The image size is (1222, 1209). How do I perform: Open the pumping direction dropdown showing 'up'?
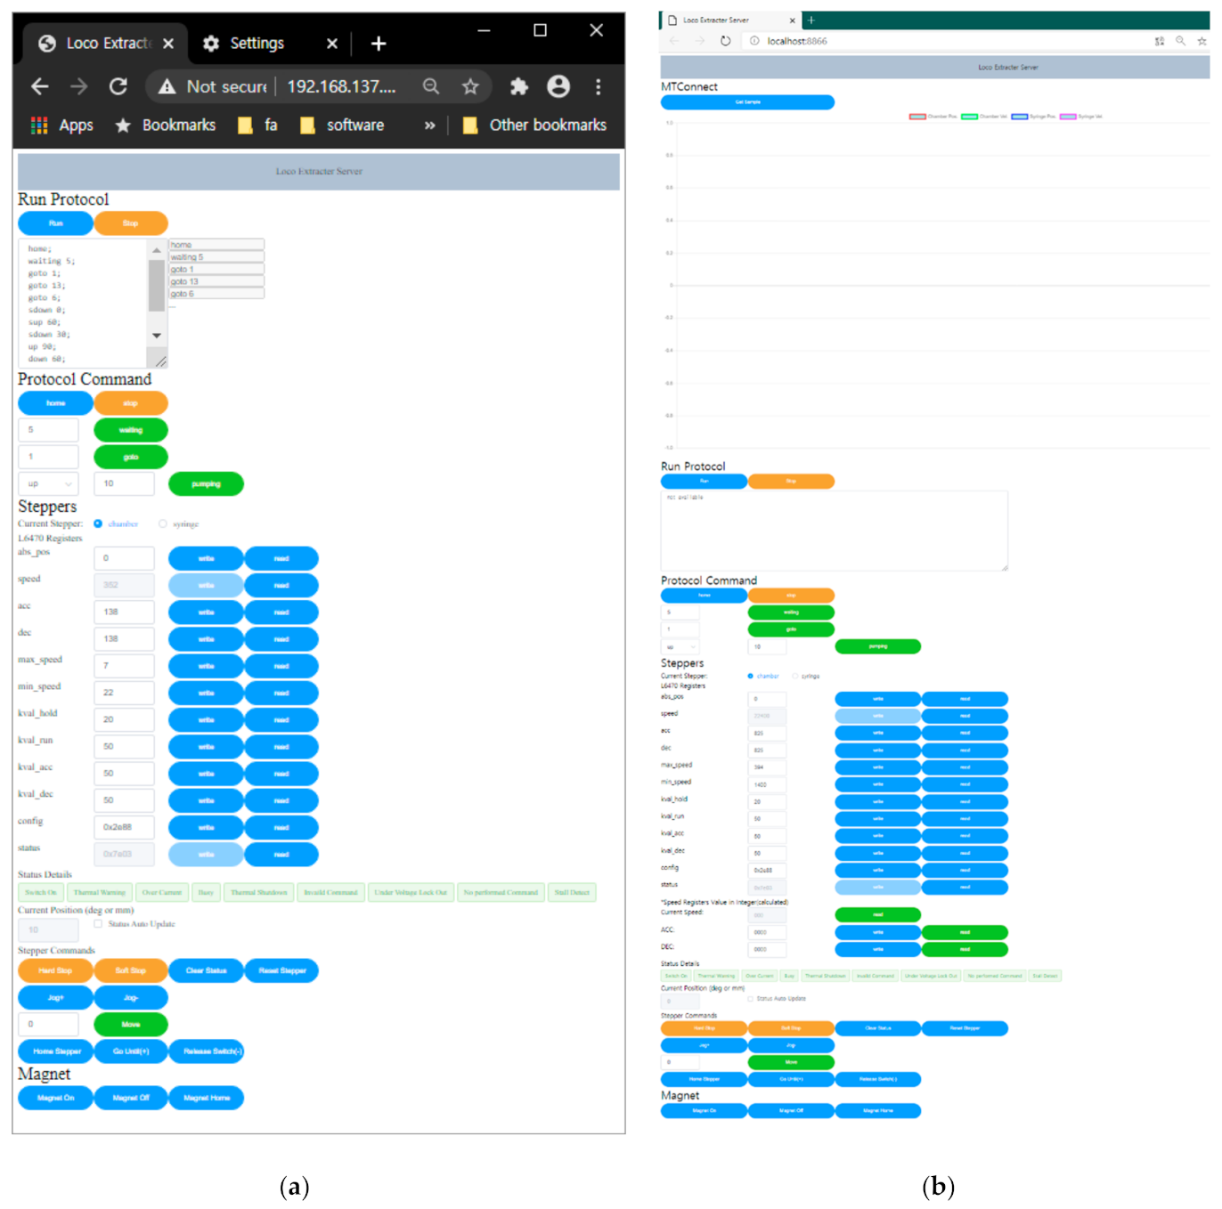[48, 483]
